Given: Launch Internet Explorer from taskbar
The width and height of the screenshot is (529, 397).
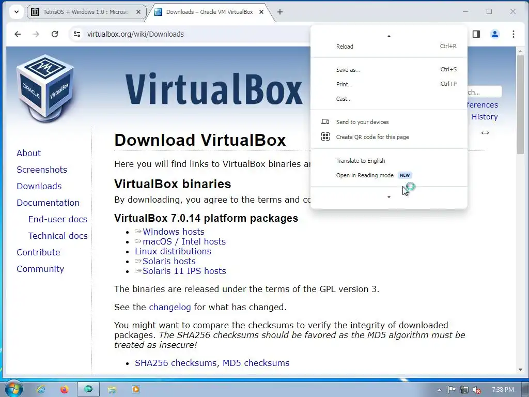Looking at the screenshot, I should pos(41,389).
